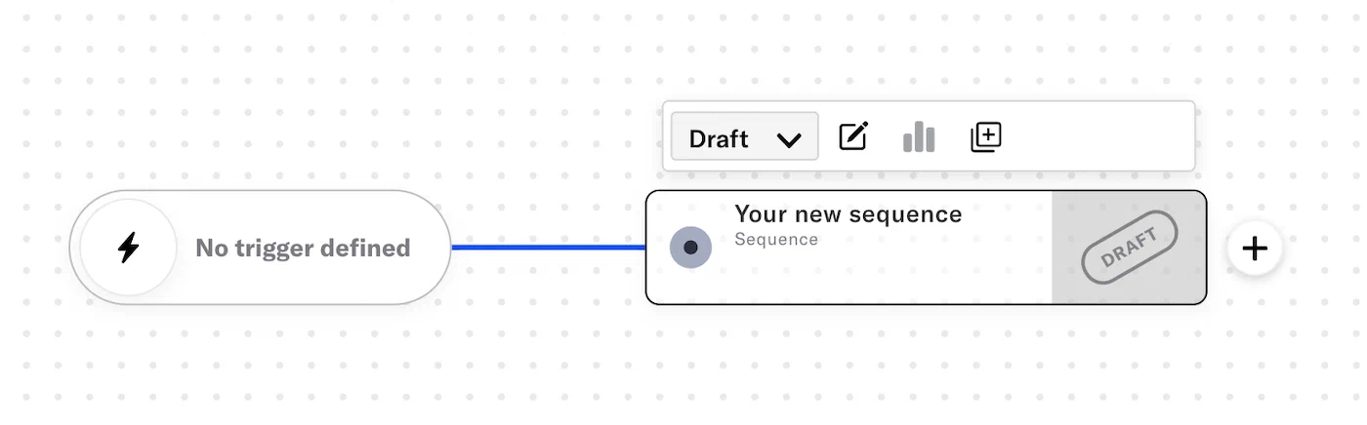Click the "Your new sequence" title
The image size is (1367, 425).
coord(848,213)
